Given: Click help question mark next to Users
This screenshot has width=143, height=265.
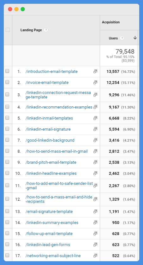Looking at the screenshot, I should pyautogui.click(x=122, y=38).
